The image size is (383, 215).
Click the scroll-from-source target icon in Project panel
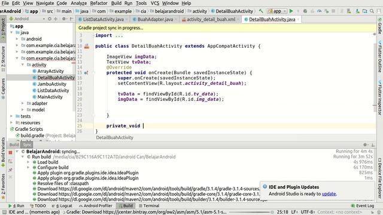point(50,19)
